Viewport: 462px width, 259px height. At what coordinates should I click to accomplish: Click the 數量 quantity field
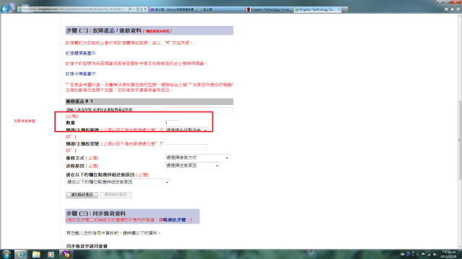[x=172, y=123]
